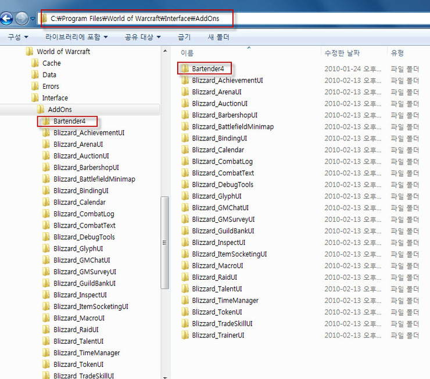This screenshot has width=430, height=379.
Task: Open the 공유 대상 menu
Action: (142, 37)
